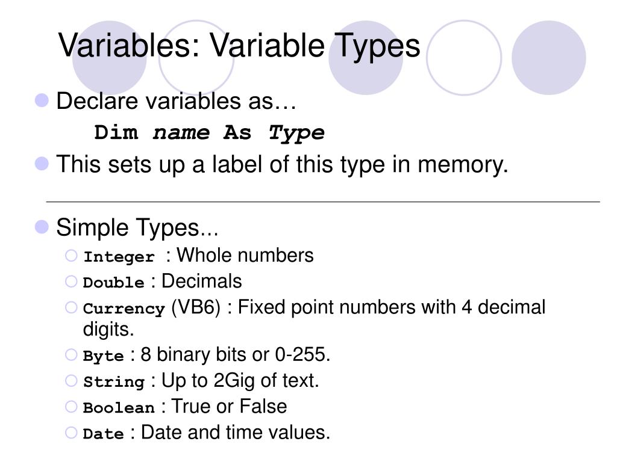
Task: Click the hollow bullet next to Byte
Action: [x=71, y=355]
